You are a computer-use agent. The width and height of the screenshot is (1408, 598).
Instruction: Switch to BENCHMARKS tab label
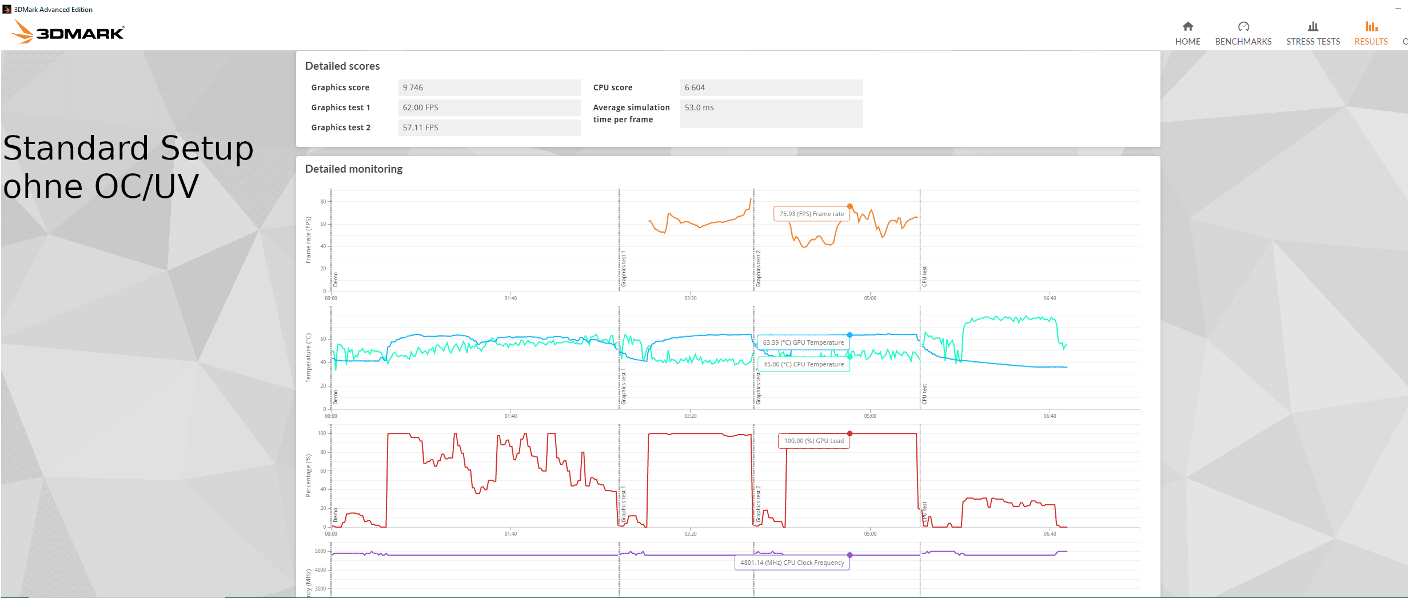tap(1243, 42)
